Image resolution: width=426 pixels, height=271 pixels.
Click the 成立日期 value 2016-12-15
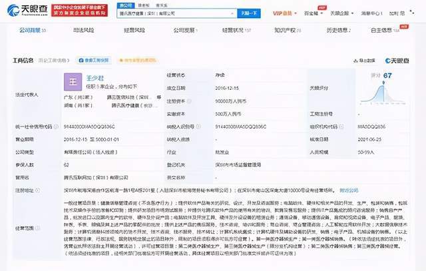click(x=227, y=89)
